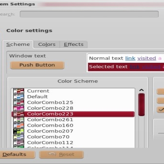Click the Reset button
The height and width of the screenshot is (164, 164).
click(x=61, y=155)
